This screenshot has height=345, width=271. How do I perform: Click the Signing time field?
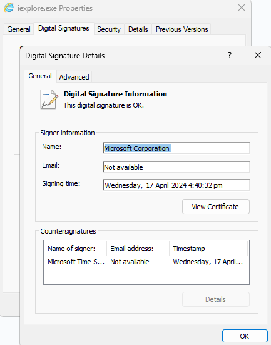pos(176,185)
